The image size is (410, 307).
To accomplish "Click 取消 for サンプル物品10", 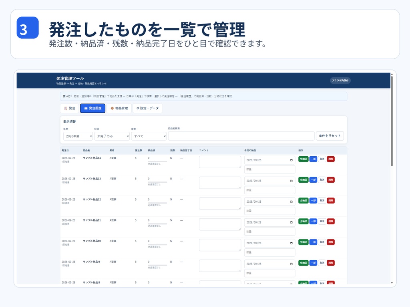I will 322,242.
